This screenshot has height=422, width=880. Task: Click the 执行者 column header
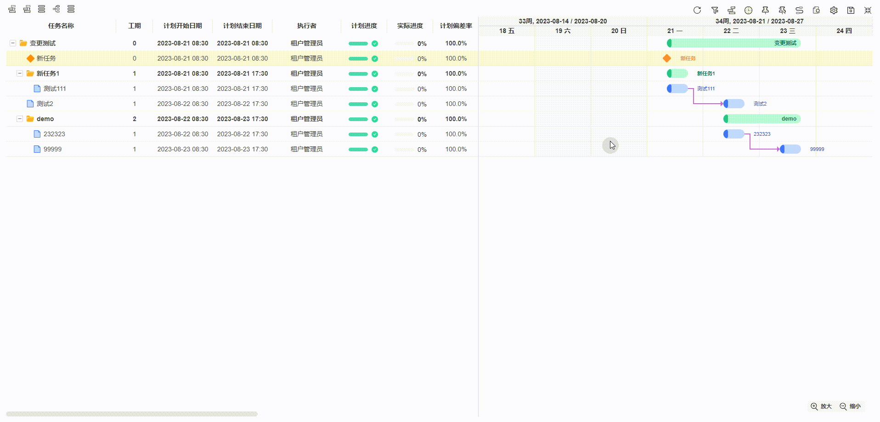coord(306,26)
